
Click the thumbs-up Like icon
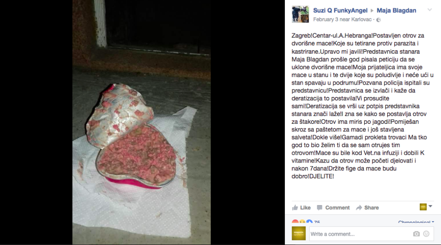(x=295, y=208)
